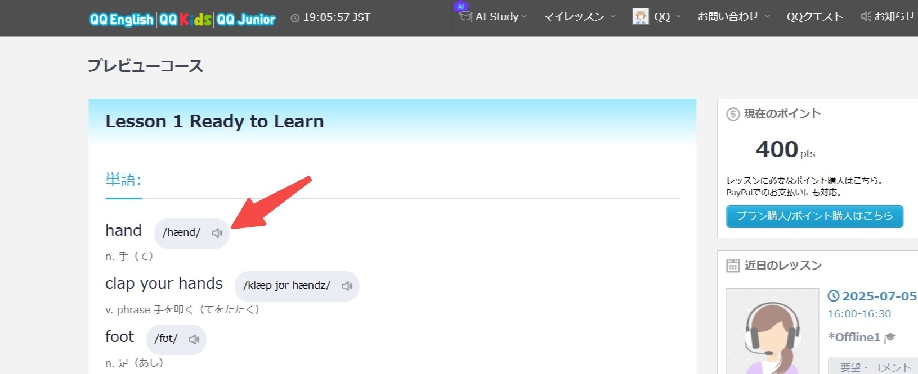Click the AI Study graduation cap icon
Viewport: 918px width, 374px height.
(x=465, y=16)
